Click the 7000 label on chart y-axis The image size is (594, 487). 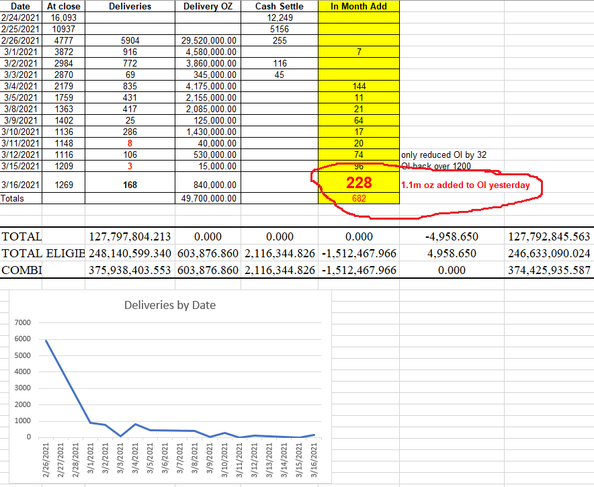pos(22,323)
